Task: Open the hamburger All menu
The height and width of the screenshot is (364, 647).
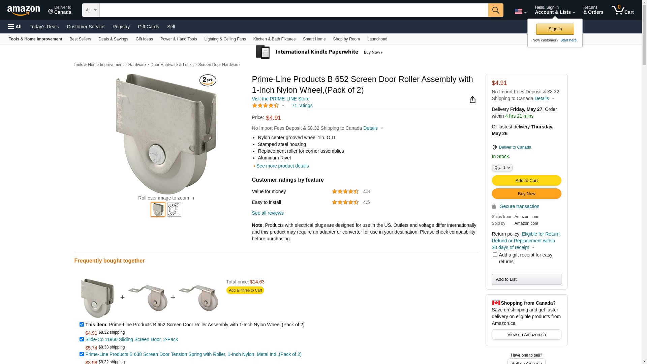Action: pos(15,27)
